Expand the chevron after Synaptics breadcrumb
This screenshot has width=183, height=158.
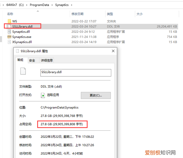[71, 5]
